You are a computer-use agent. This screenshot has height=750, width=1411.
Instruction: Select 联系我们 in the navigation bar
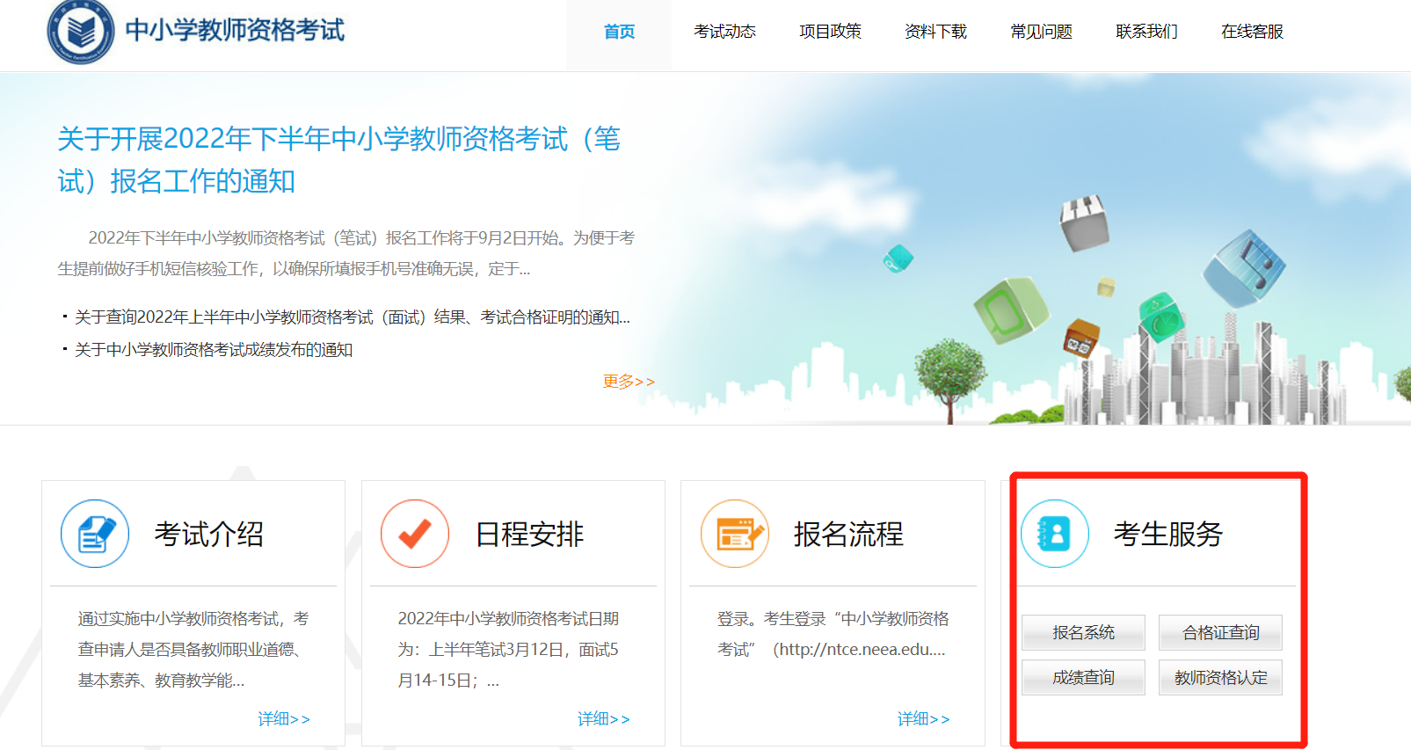pos(1146,32)
